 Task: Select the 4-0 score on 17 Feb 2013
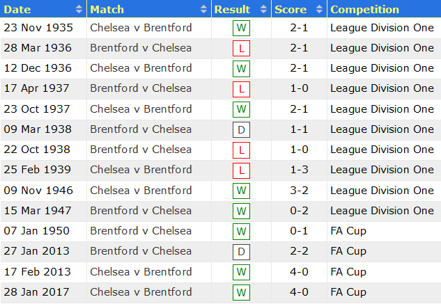coord(299,272)
